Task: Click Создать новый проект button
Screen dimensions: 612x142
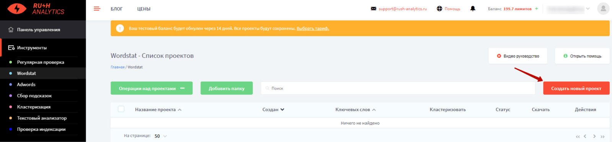Action: coord(576,88)
